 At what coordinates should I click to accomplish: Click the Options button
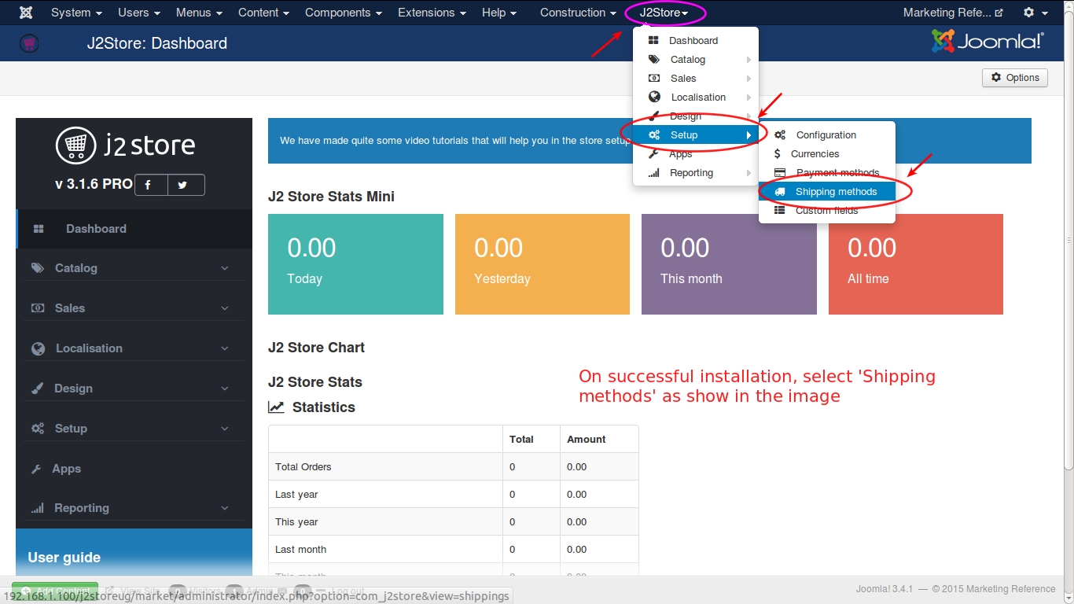coord(1014,78)
